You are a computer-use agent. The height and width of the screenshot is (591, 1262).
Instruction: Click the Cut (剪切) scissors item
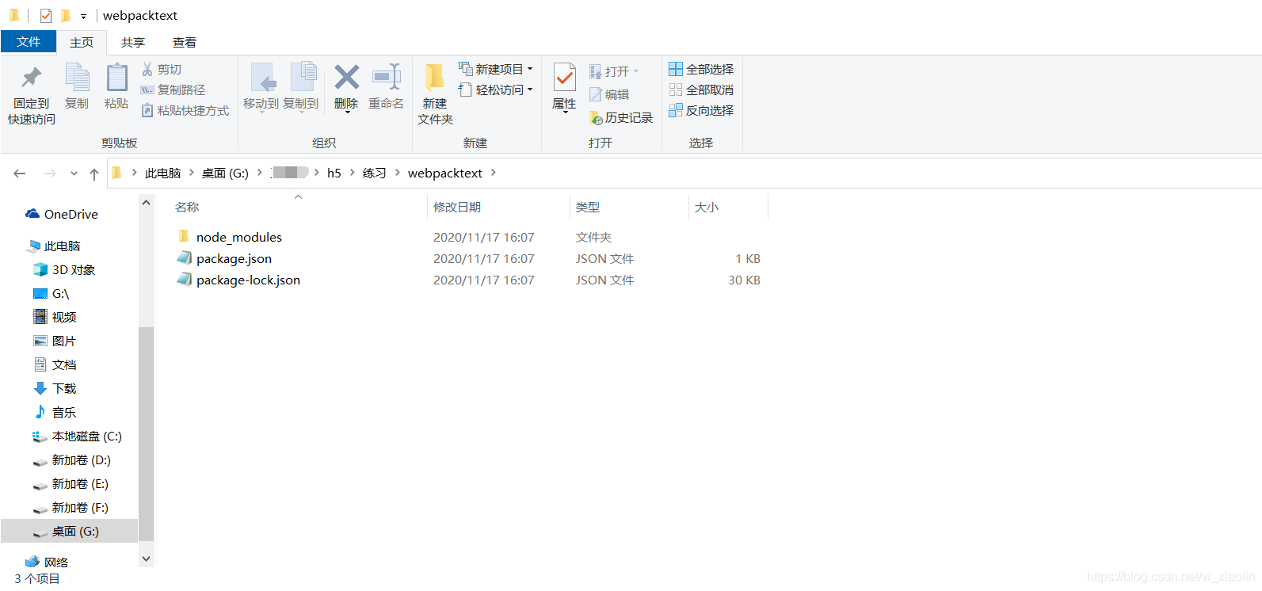click(162, 70)
